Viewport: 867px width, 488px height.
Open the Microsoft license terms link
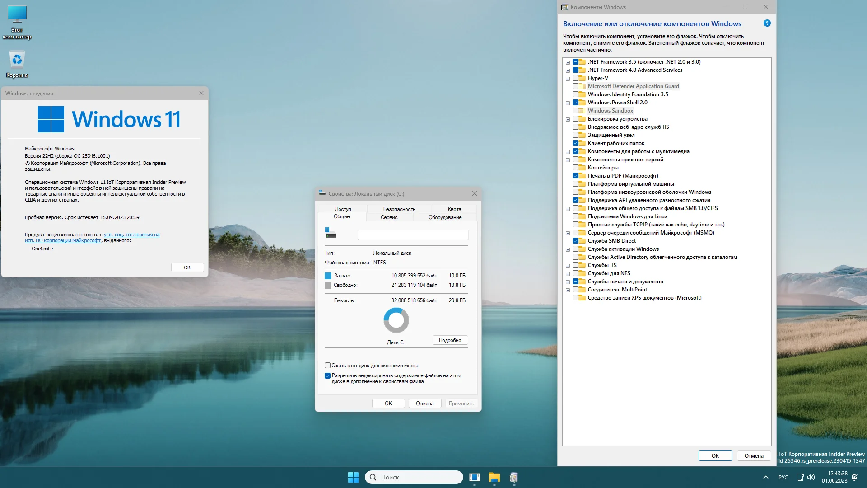point(131,235)
